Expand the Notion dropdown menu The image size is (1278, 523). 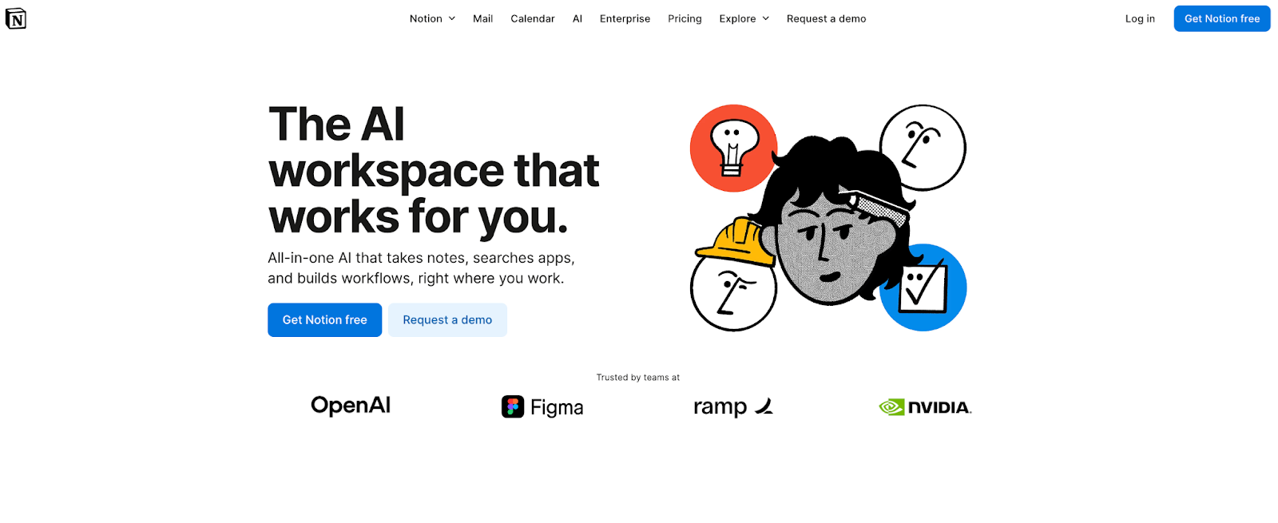click(x=432, y=18)
